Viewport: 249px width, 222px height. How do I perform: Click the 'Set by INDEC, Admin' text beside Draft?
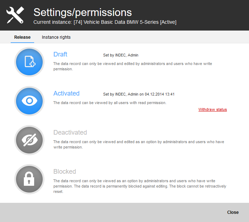pos(121,55)
